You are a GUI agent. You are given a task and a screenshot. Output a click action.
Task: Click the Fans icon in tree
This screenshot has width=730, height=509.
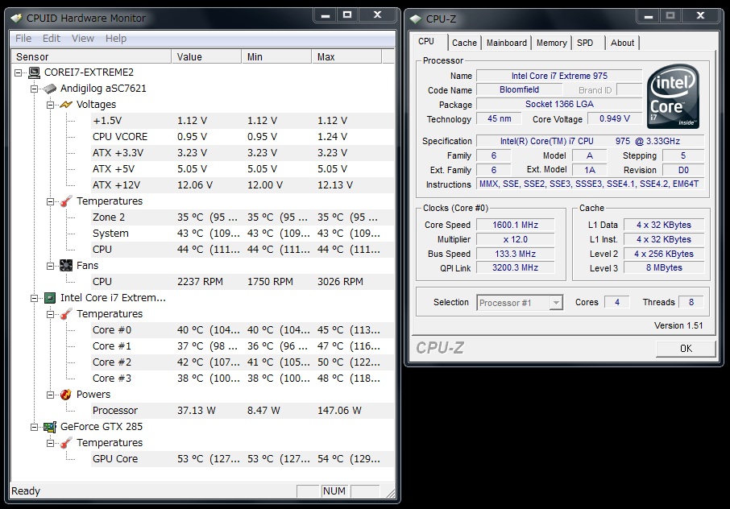click(x=66, y=266)
